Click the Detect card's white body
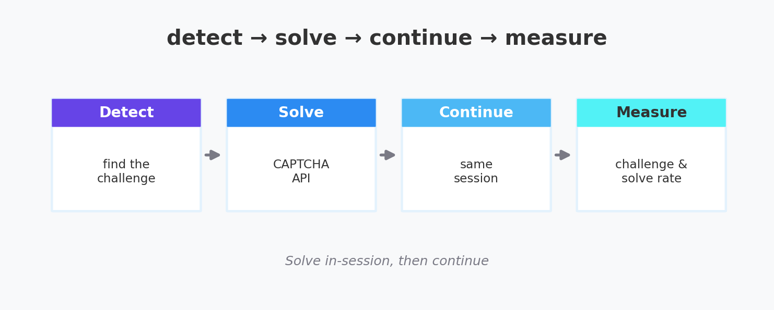 pyautogui.click(x=126, y=169)
